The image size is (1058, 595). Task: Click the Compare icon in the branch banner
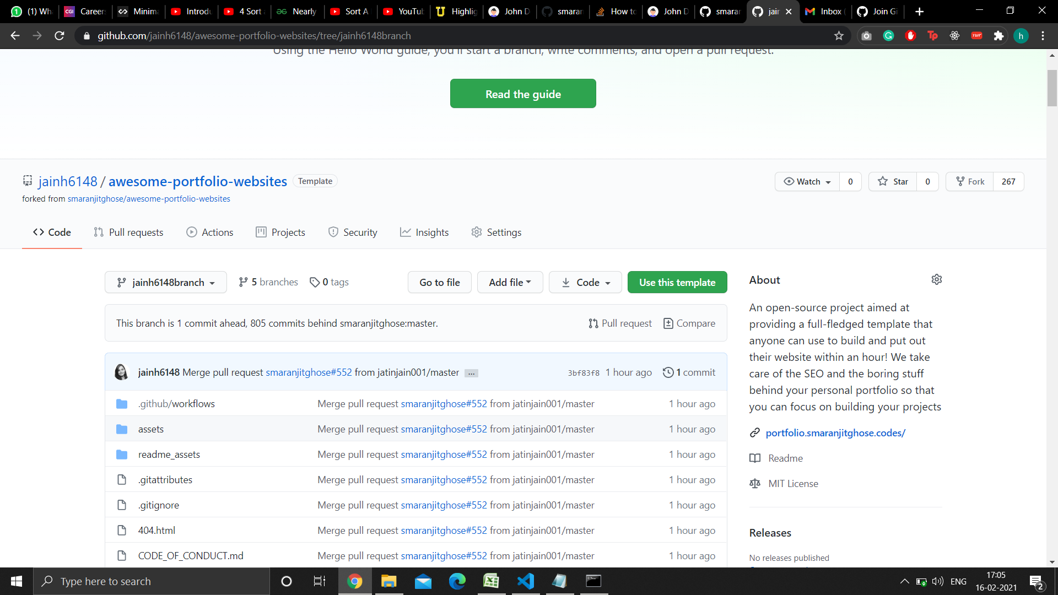668,323
